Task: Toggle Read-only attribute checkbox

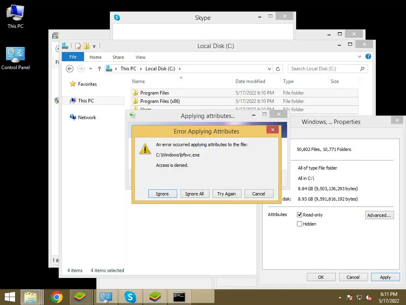Action: tap(299, 214)
